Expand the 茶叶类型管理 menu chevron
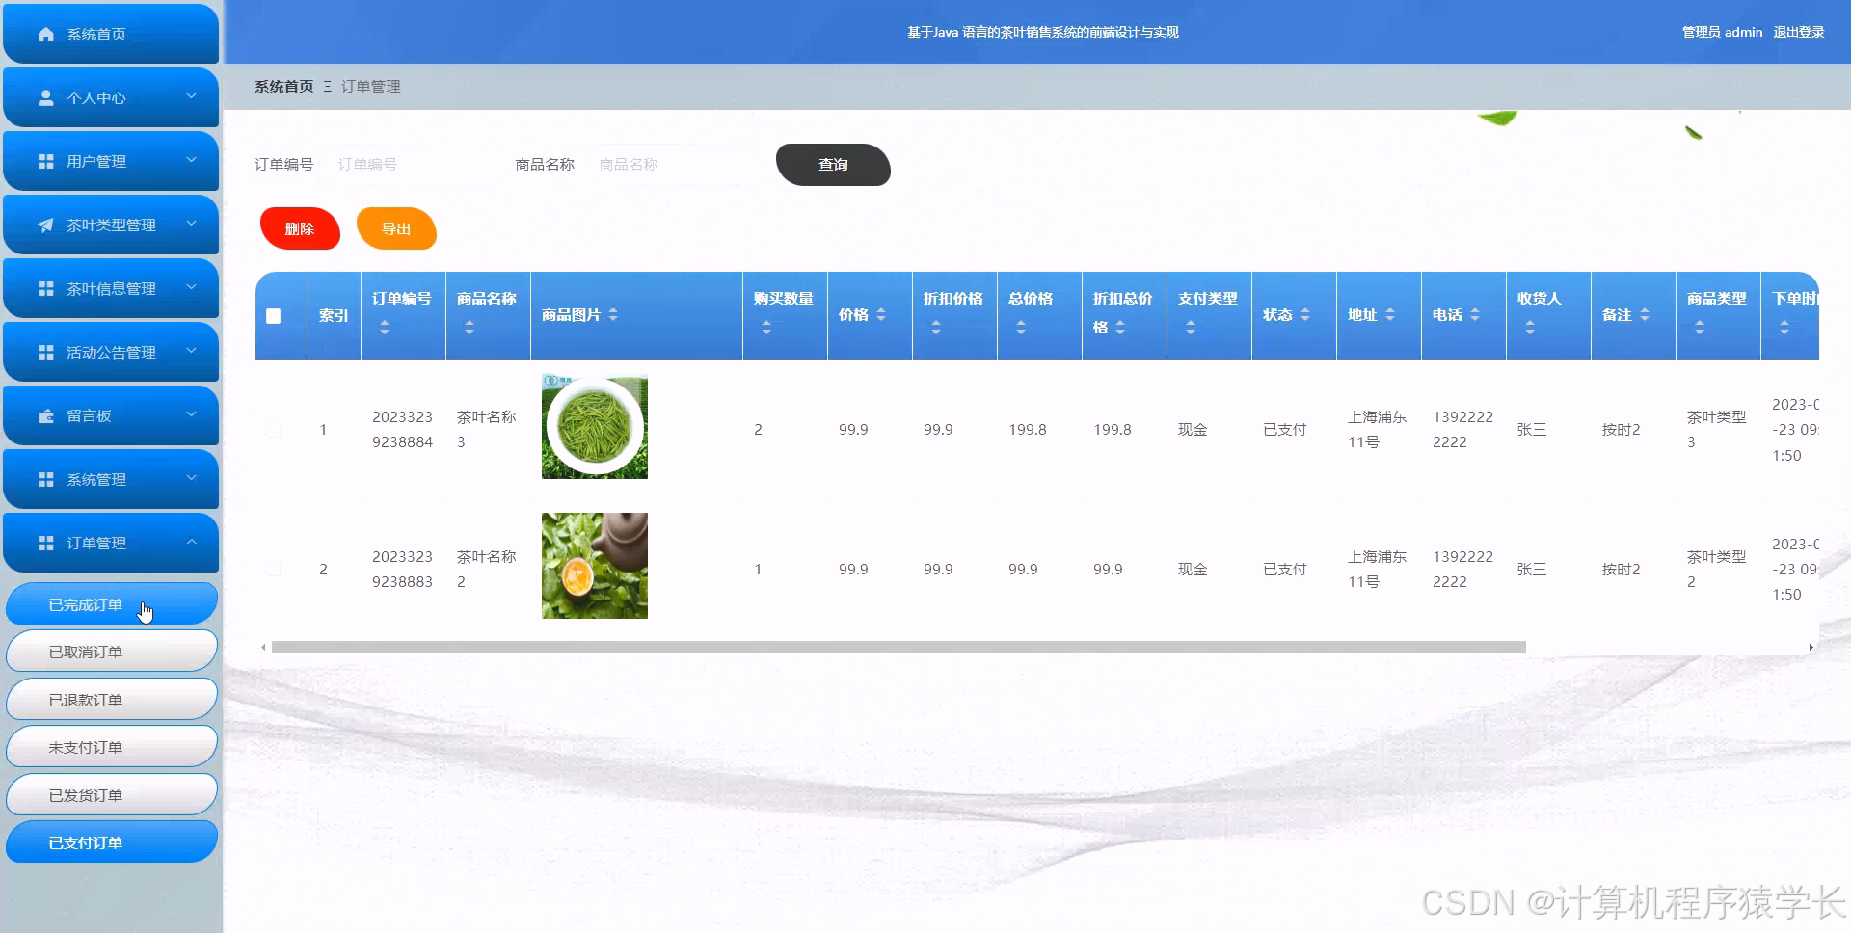The width and height of the screenshot is (1851, 933). point(191,224)
